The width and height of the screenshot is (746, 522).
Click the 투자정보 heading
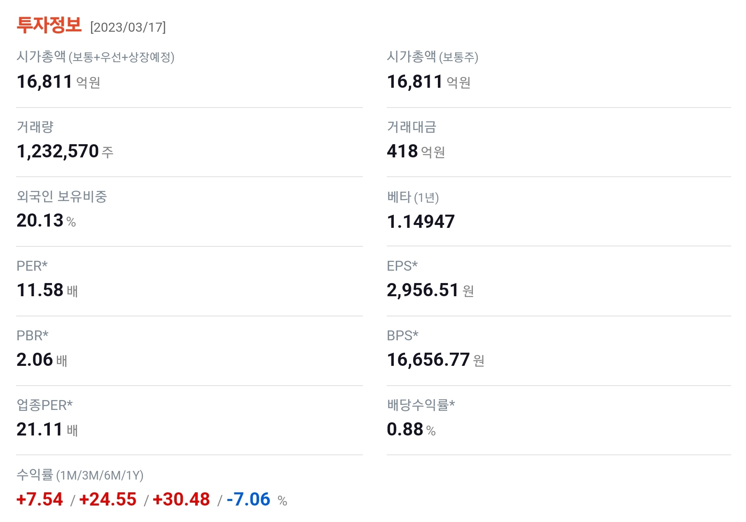pyautogui.click(x=48, y=26)
